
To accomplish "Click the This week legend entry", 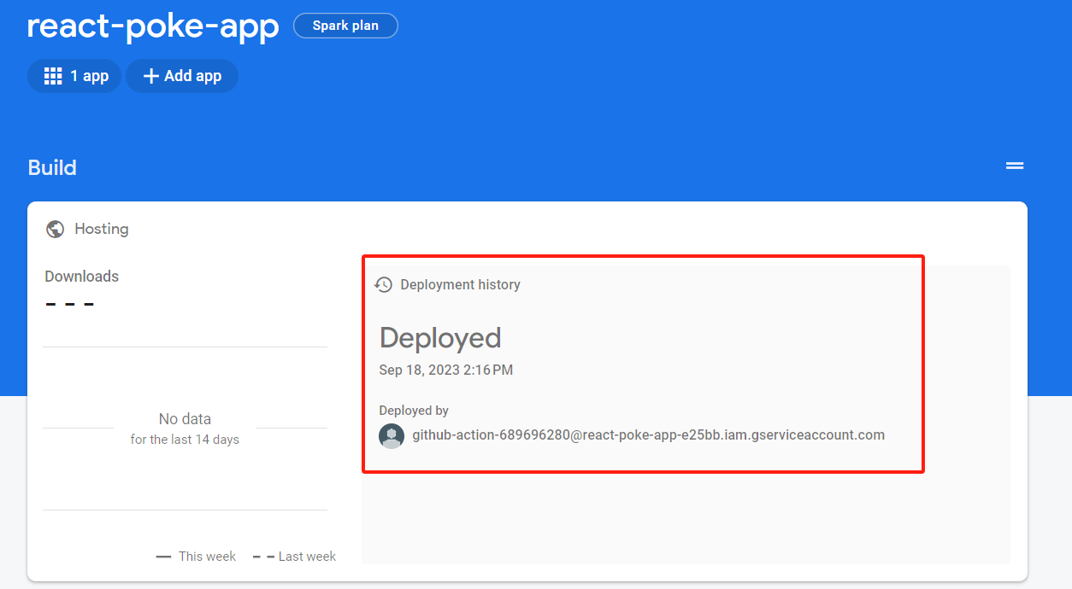I will click(x=197, y=556).
